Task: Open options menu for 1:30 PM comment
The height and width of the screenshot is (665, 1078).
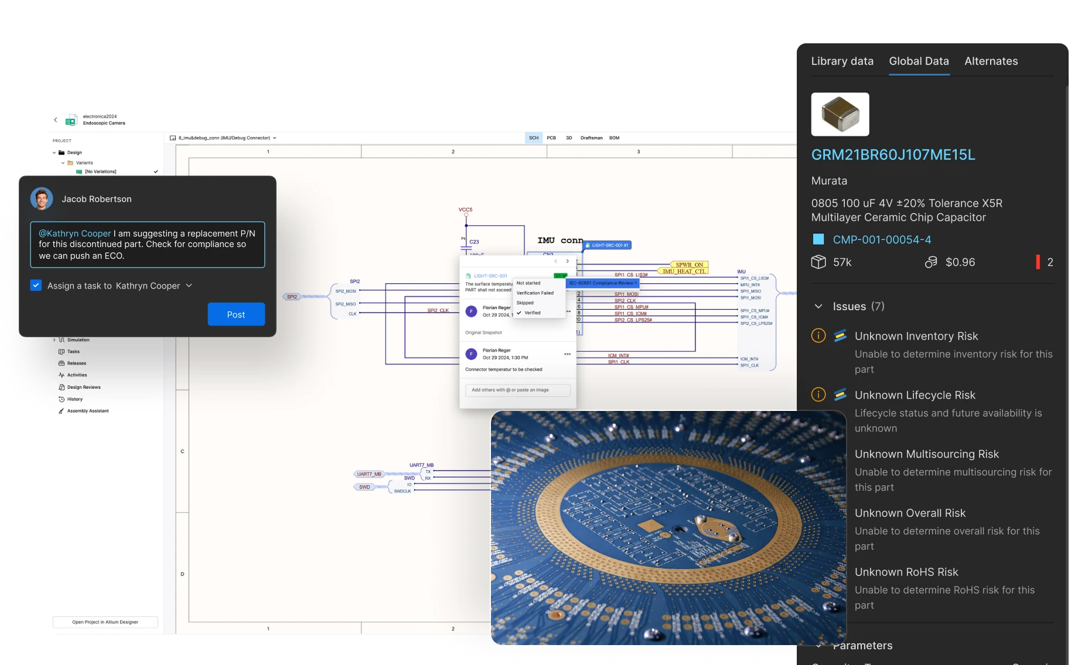Action: tap(567, 354)
